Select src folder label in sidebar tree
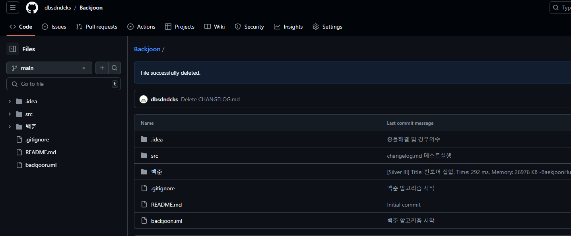Image resolution: width=571 pixels, height=236 pixels. click(x=29, y=114)
